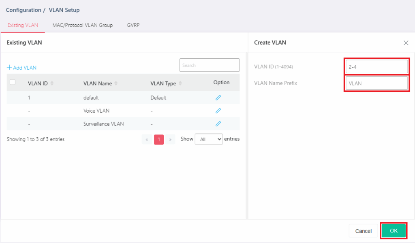This screenshot has height=243, width=415.
Task: Sort by VLAN Type column arrows
Action: pyautogui.click(x=180, y=83)
